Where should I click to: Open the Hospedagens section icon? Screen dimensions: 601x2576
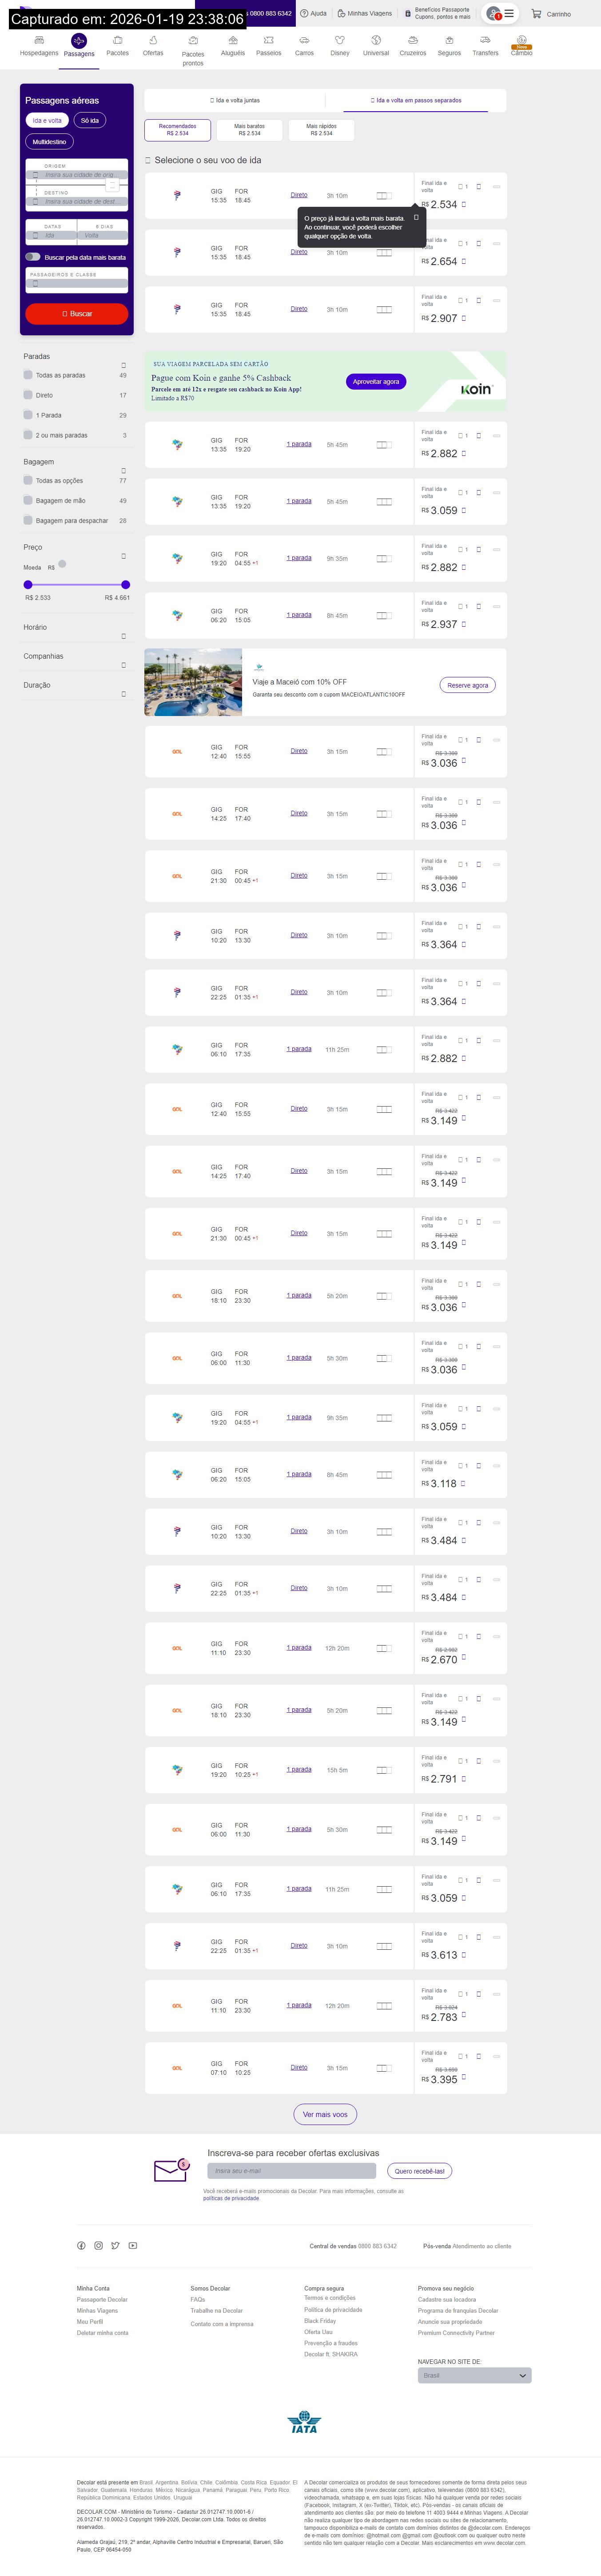pyautogui.click(x=39, y=41)
